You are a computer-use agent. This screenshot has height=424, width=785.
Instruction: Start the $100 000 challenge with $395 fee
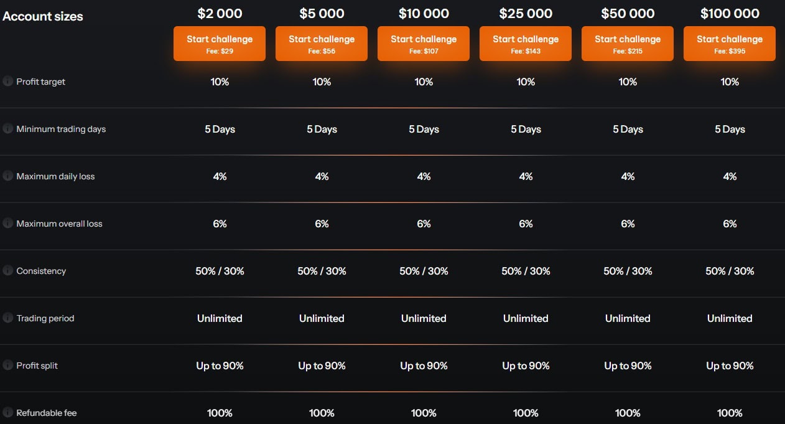(x=730, y=44)
